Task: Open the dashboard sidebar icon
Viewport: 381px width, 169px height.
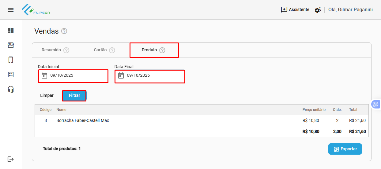Action: [11, 31]
